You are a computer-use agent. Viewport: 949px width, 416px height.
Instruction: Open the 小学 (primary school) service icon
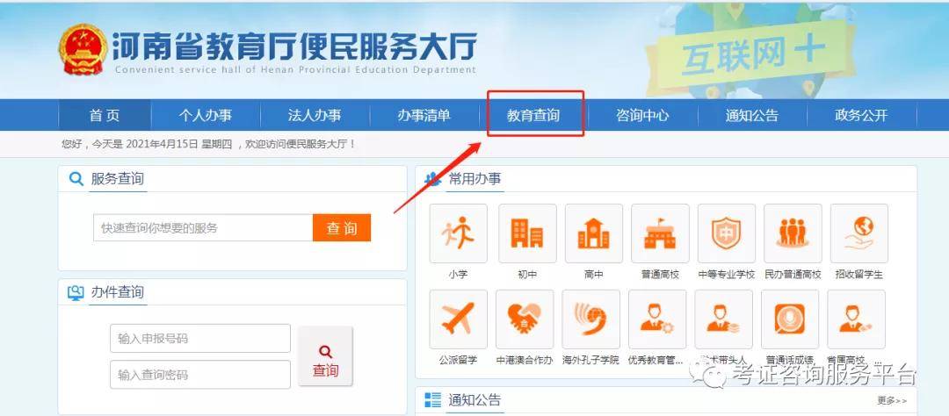tap(458, 233)
